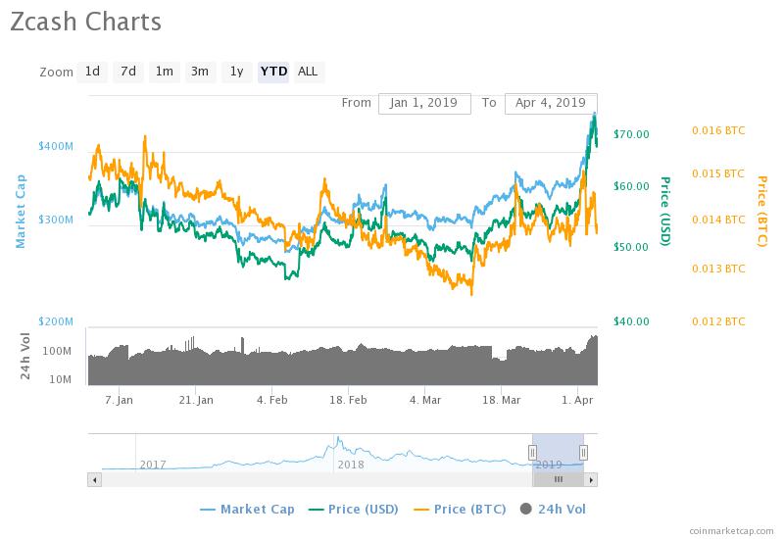Click the 0.015 BTC axis label
Screen dimensions: 784x539
(718, 173)
